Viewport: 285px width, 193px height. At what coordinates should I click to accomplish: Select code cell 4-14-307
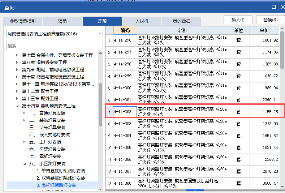pyautogui.click(x=125, y=171)
